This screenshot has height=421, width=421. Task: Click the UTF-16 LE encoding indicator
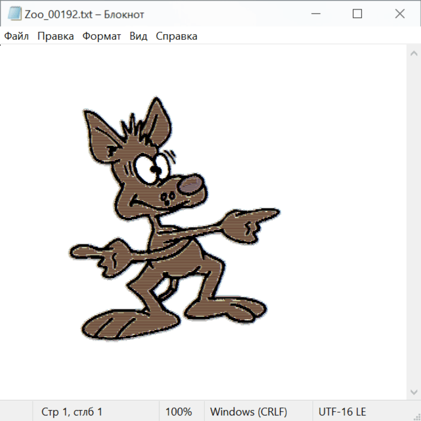click(x=342, y=412)
